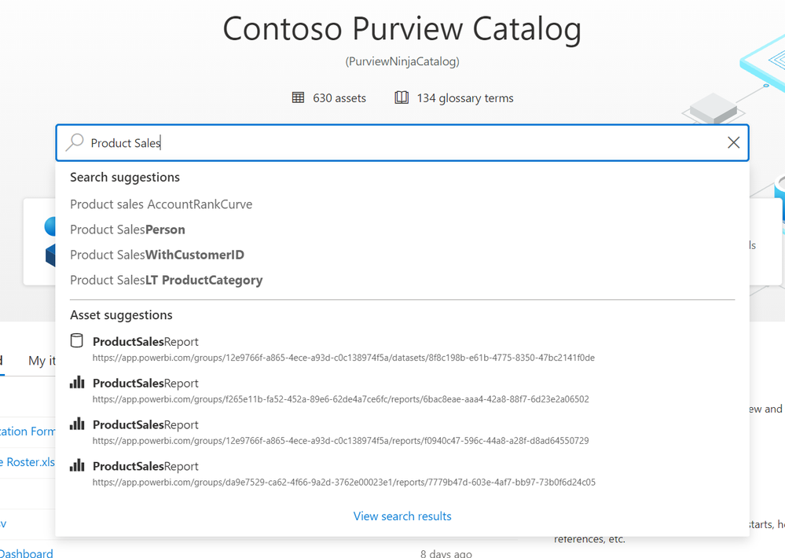Select suggestion Product SalesPerson
Image resolution: width=785 pixels, height=558 pixels.
tap(127, 229)
